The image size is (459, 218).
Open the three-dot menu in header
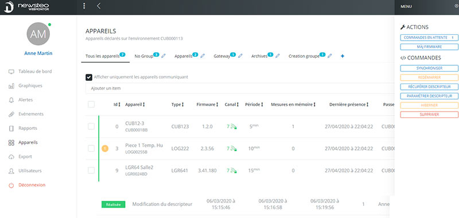click(x=84, y=6)
